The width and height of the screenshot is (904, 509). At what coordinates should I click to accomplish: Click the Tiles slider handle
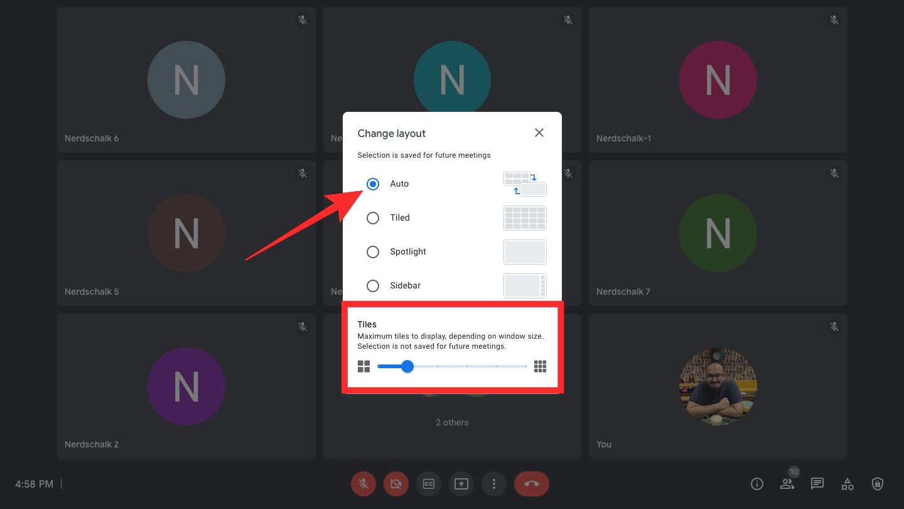pyautogui.click(x=407, y=366)
